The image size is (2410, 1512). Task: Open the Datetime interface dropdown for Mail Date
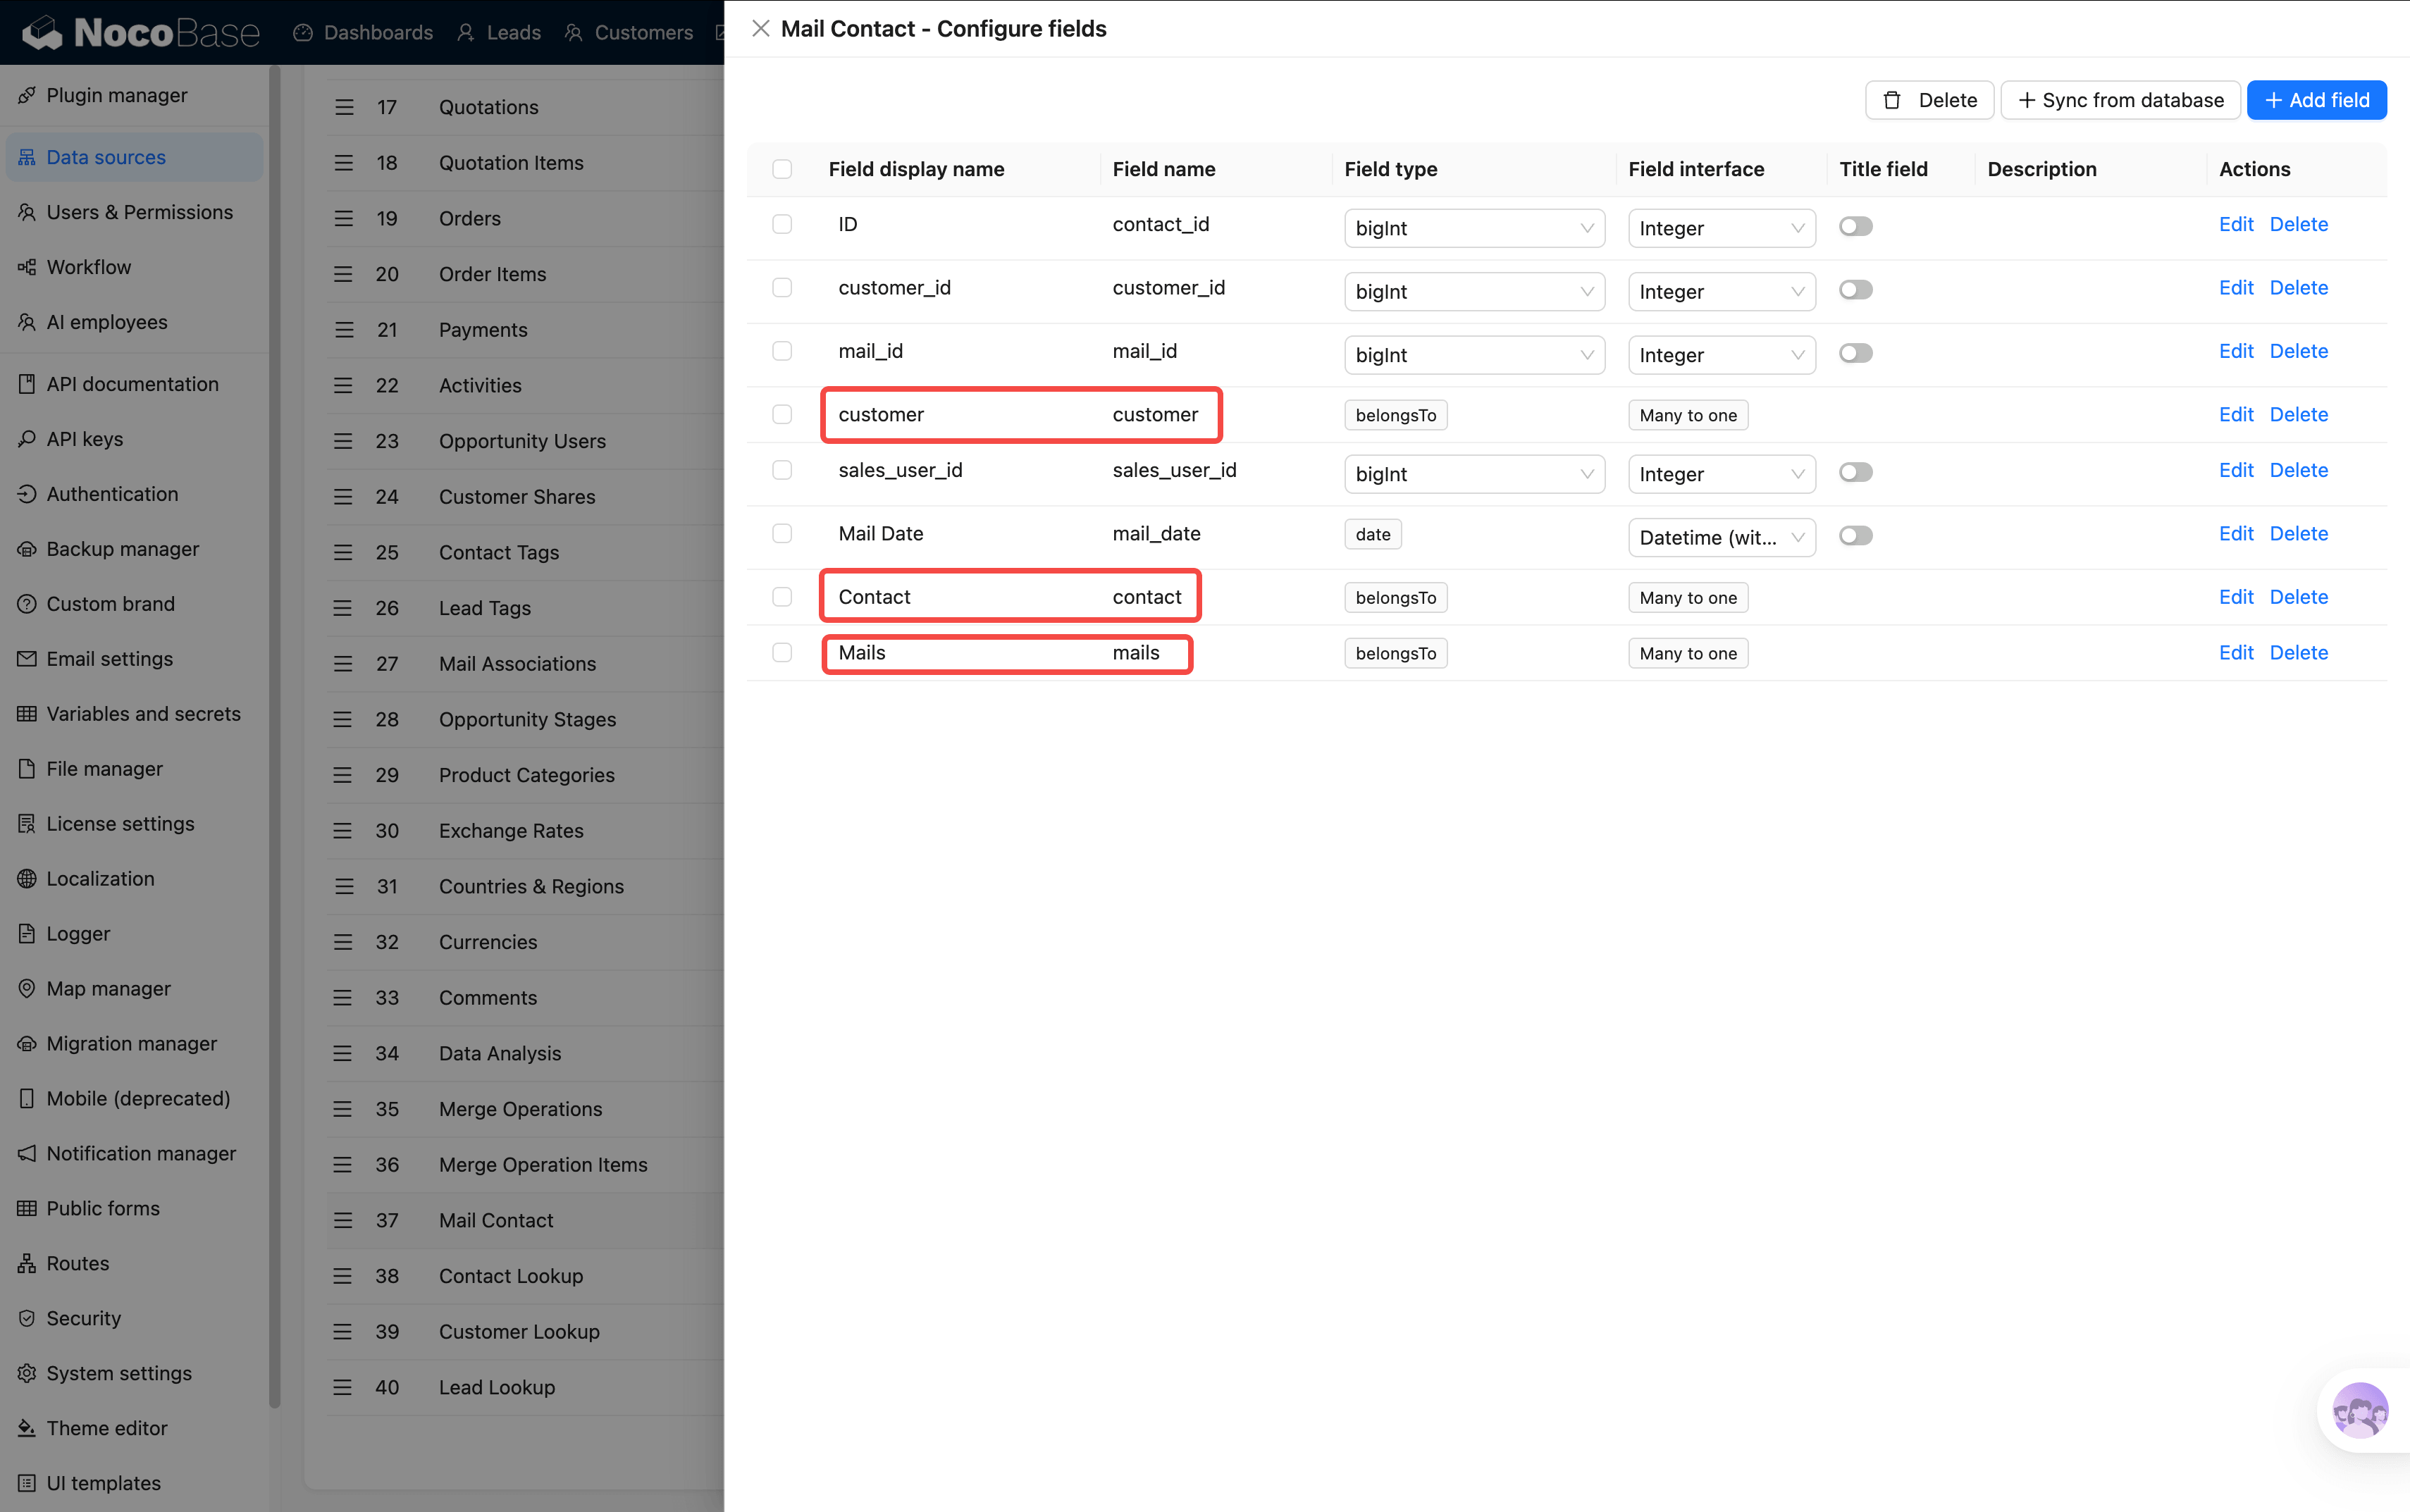pyautogui.click(x=1720, y=537)
